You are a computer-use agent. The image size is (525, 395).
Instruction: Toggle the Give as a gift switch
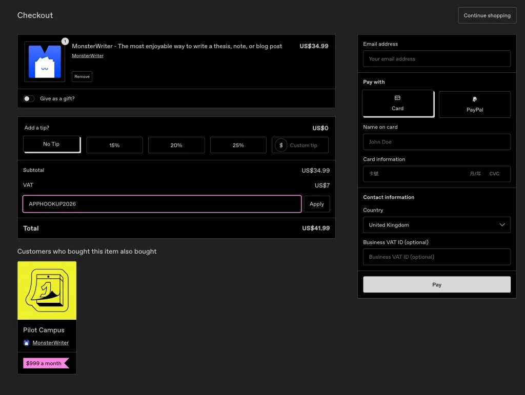(29, 98)
